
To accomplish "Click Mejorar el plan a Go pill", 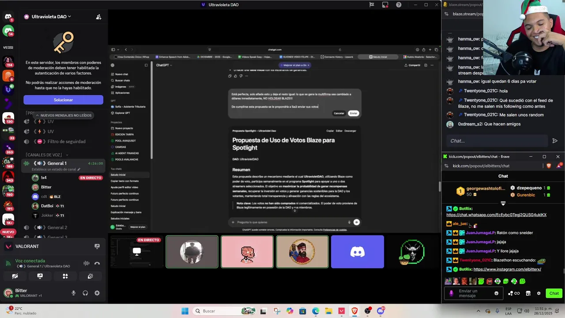I will coord(296,65).
